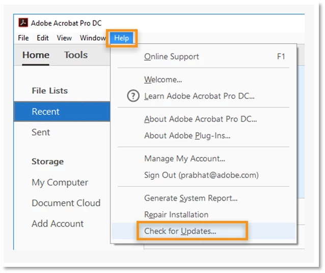The image size is (325, 273).
Task: Select the Welcome... menu entry
Action: (x=204, y=79)
